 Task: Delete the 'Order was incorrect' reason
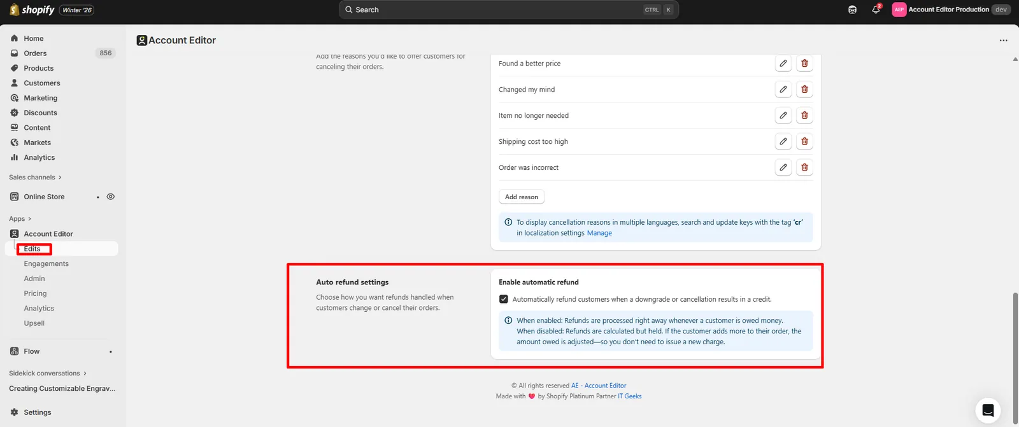coord(804,167)
